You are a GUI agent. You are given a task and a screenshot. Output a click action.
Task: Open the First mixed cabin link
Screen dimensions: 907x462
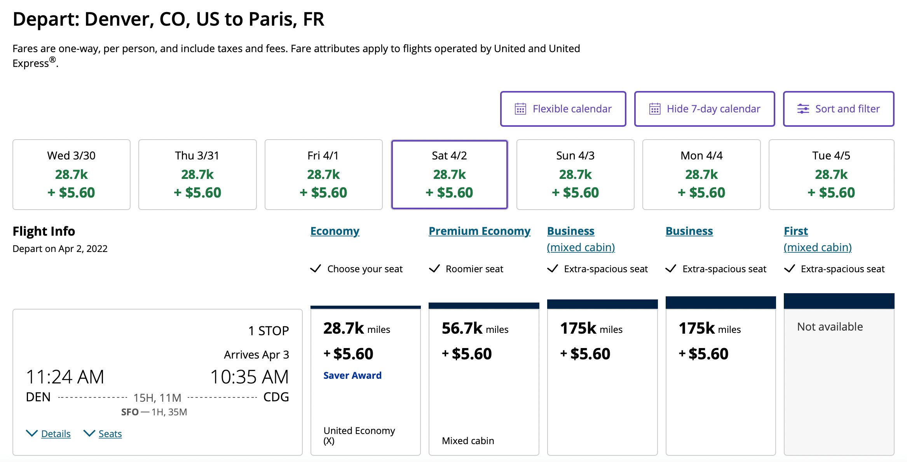point(818,239)
